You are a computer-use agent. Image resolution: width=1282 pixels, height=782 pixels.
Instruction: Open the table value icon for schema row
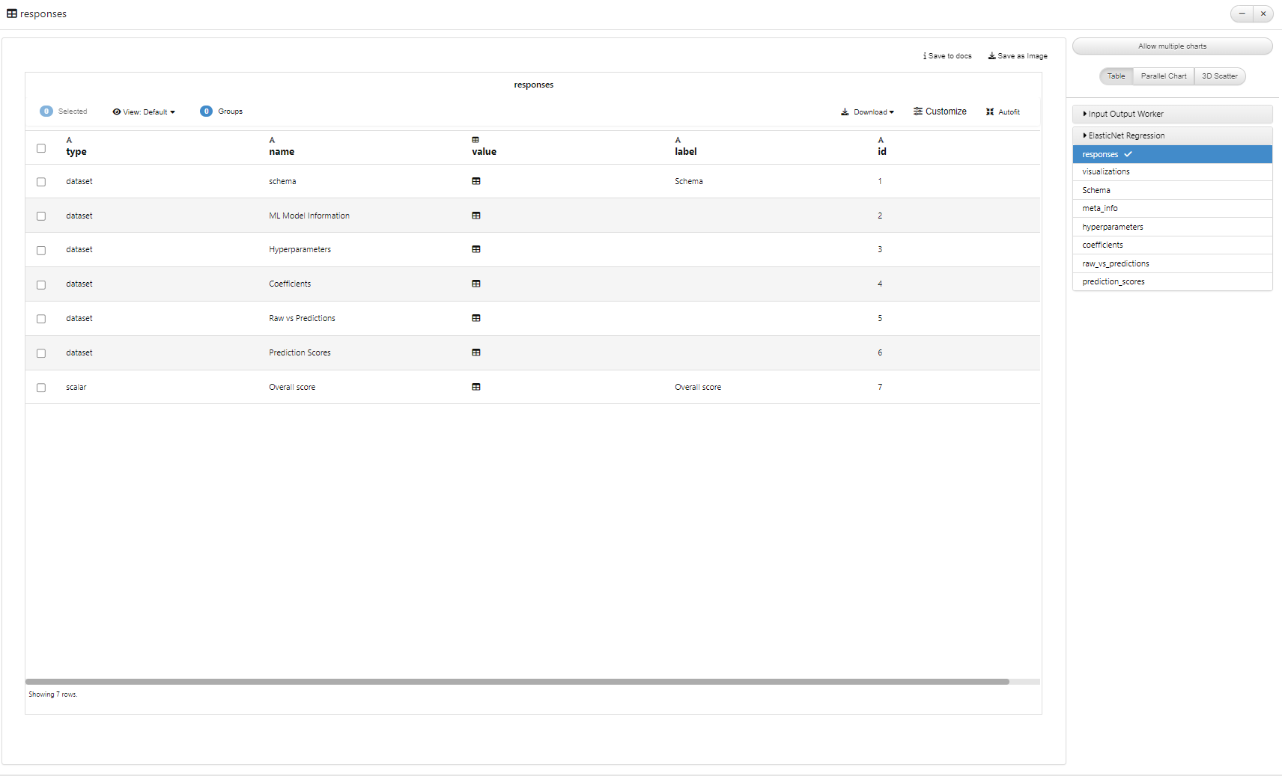tap(476, 181)
